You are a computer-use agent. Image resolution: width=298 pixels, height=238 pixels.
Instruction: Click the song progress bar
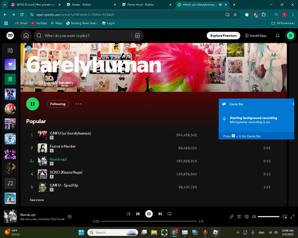pos(149,221)
